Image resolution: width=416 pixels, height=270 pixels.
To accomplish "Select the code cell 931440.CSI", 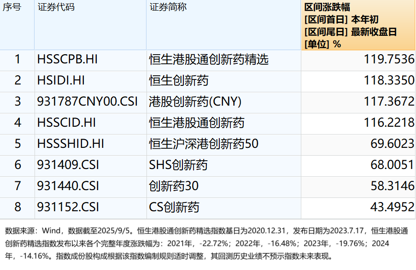I will [90, 186].
